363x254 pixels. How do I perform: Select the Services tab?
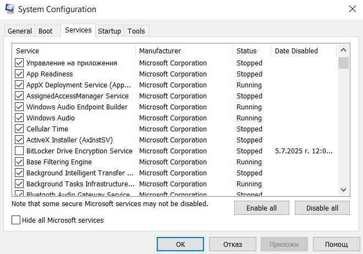coord(78,30)
